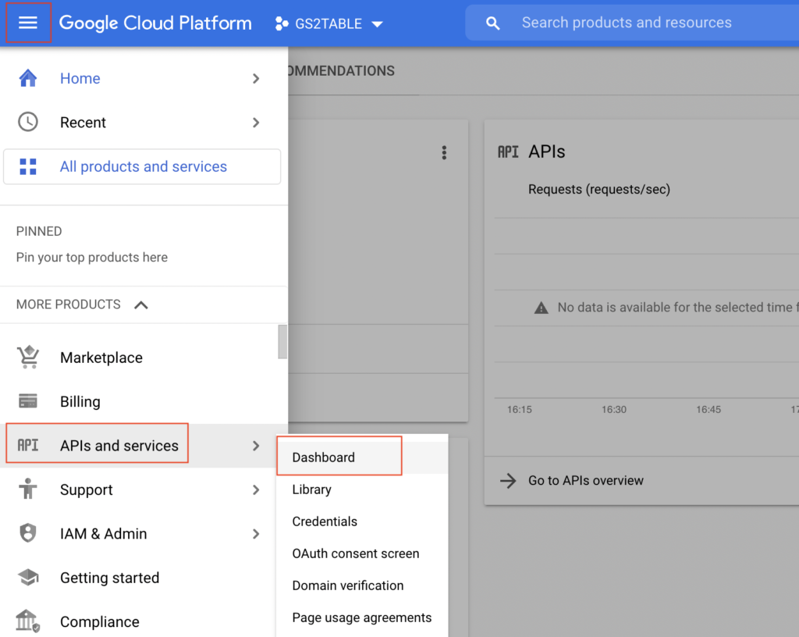Click the arrow icon beside Go to APIs overview

tap(507, 481)
